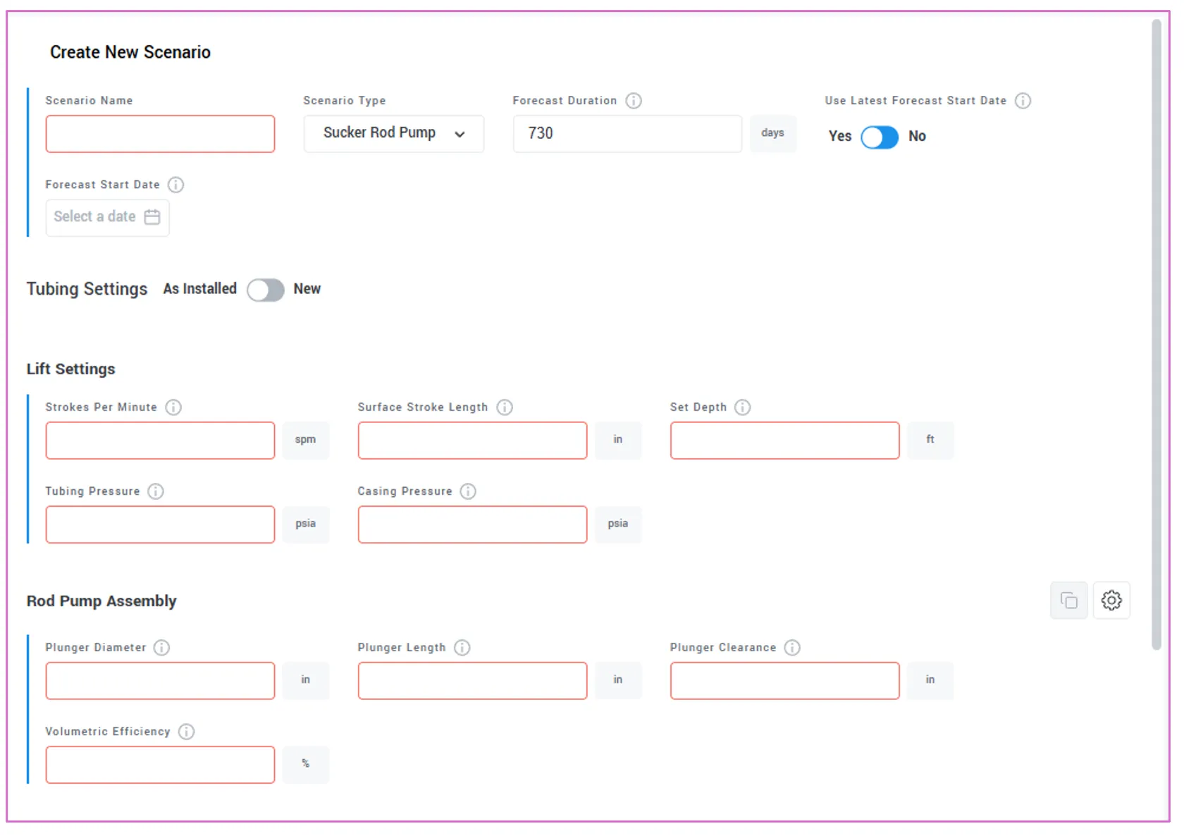This screenshot has height=836, width=1184.
Task: Click the Volumetric Efficiency info icon
Action: pos(187,732)
